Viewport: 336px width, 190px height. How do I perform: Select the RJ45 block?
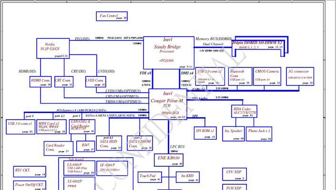pos(86,146)
